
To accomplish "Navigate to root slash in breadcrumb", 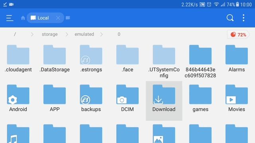I will click(x=15, y=34).
